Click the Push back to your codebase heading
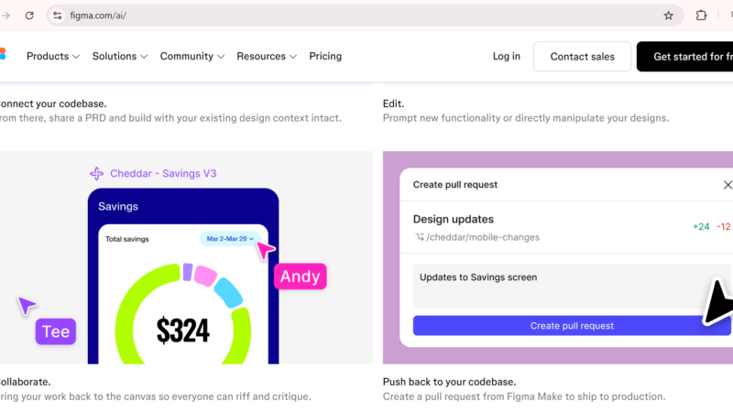The image size is (733, 412). (449, 382)
